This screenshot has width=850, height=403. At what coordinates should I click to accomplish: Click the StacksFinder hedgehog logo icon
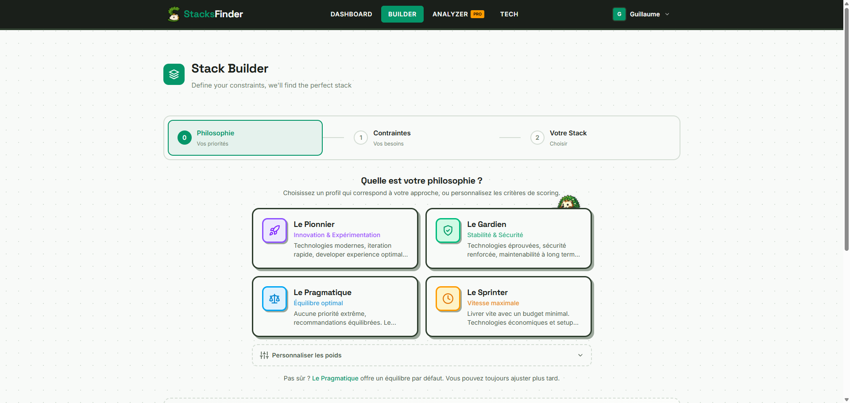pos(174,14)
